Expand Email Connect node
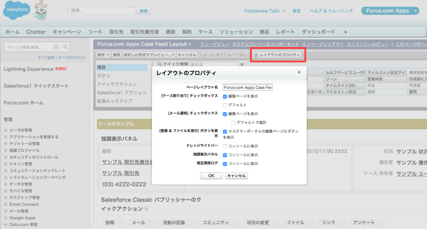 (5, 204)
